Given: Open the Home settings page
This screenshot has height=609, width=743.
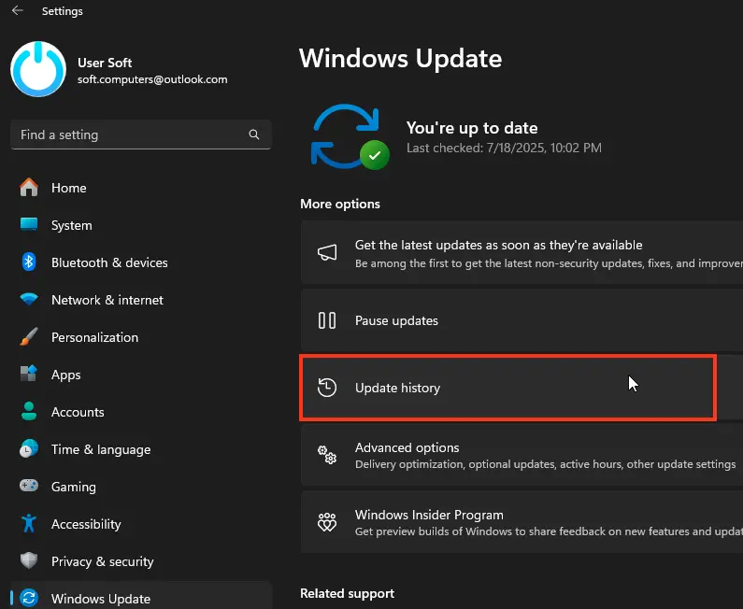Looking at the screenshot, I should 68,188.
